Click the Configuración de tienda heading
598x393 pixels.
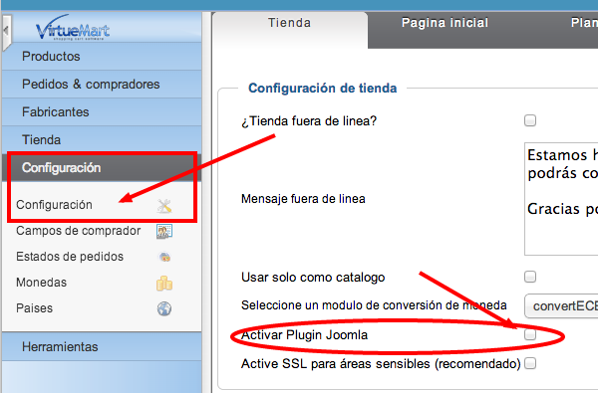(x=323, y=88)
